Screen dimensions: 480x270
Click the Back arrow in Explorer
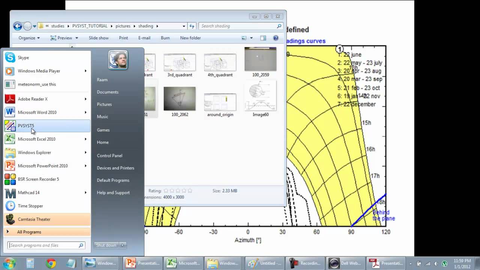pyautogui.click(x=17, y=26)
